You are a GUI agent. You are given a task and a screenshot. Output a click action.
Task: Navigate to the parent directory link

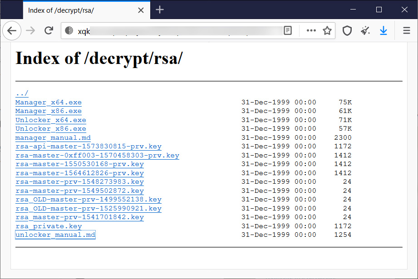[x=21, y=93]
